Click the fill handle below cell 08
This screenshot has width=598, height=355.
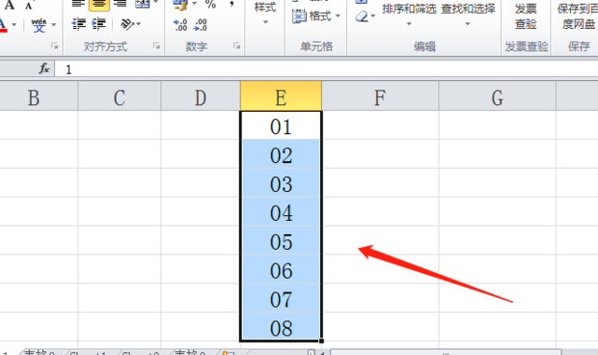pos(321,341)
